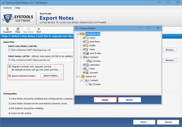Collapse Contacts node under names.nsf

coord(81,80)
